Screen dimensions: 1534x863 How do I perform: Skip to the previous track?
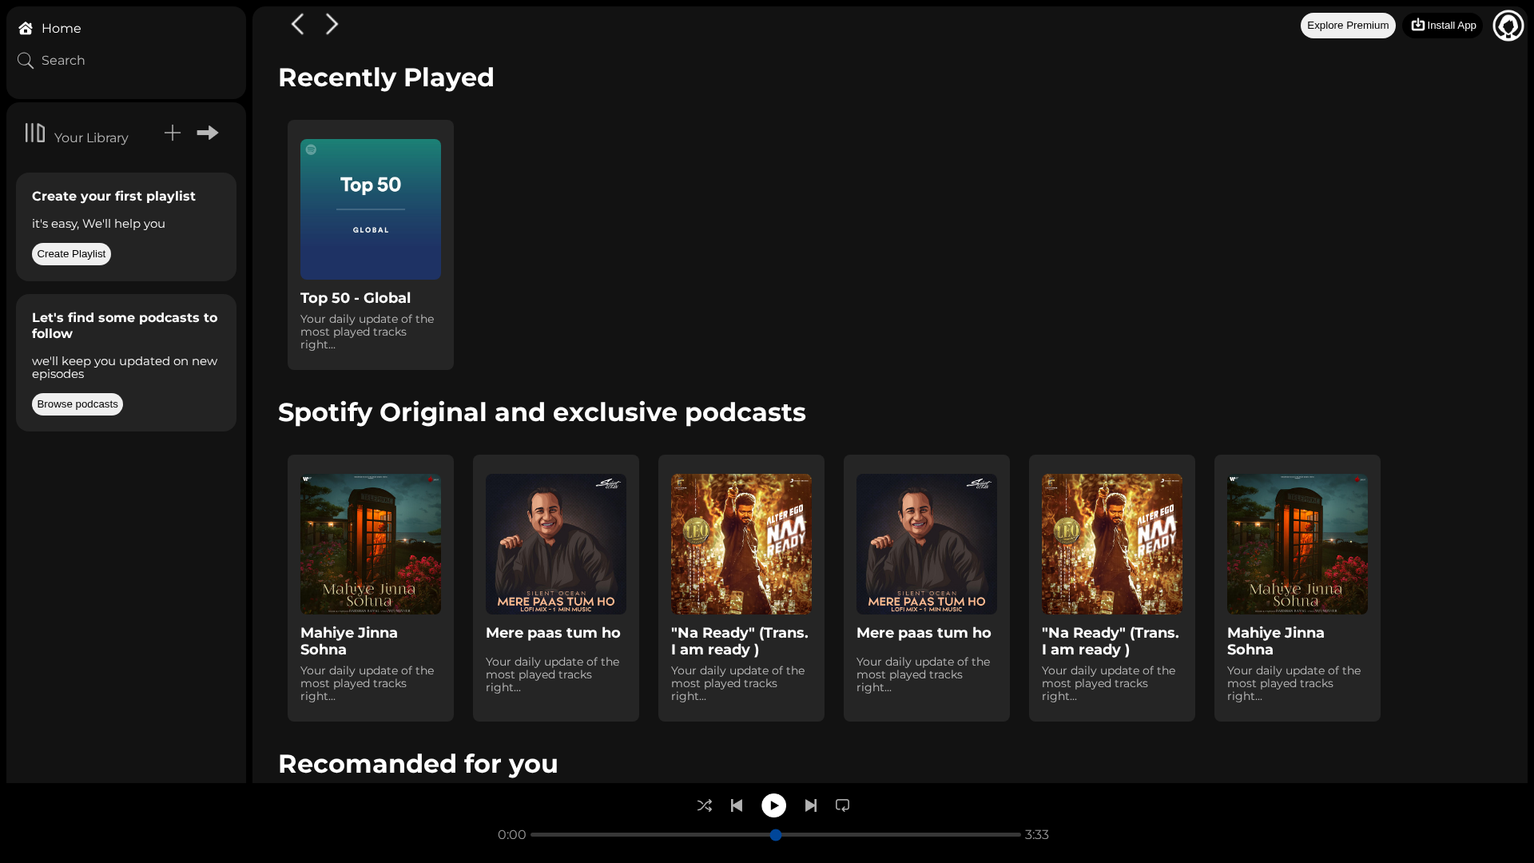click(x=737, y=805)
